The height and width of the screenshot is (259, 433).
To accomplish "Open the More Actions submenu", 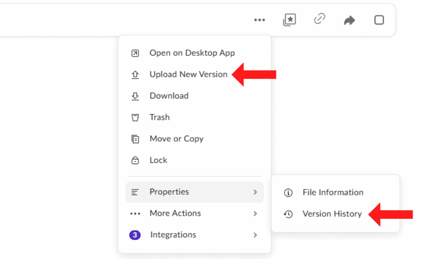I will coord(195,213).
